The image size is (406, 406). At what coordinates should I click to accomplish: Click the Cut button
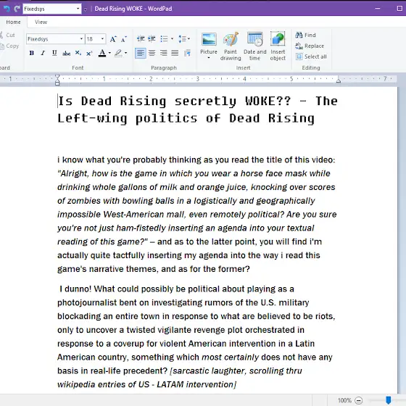click(8, 35)
